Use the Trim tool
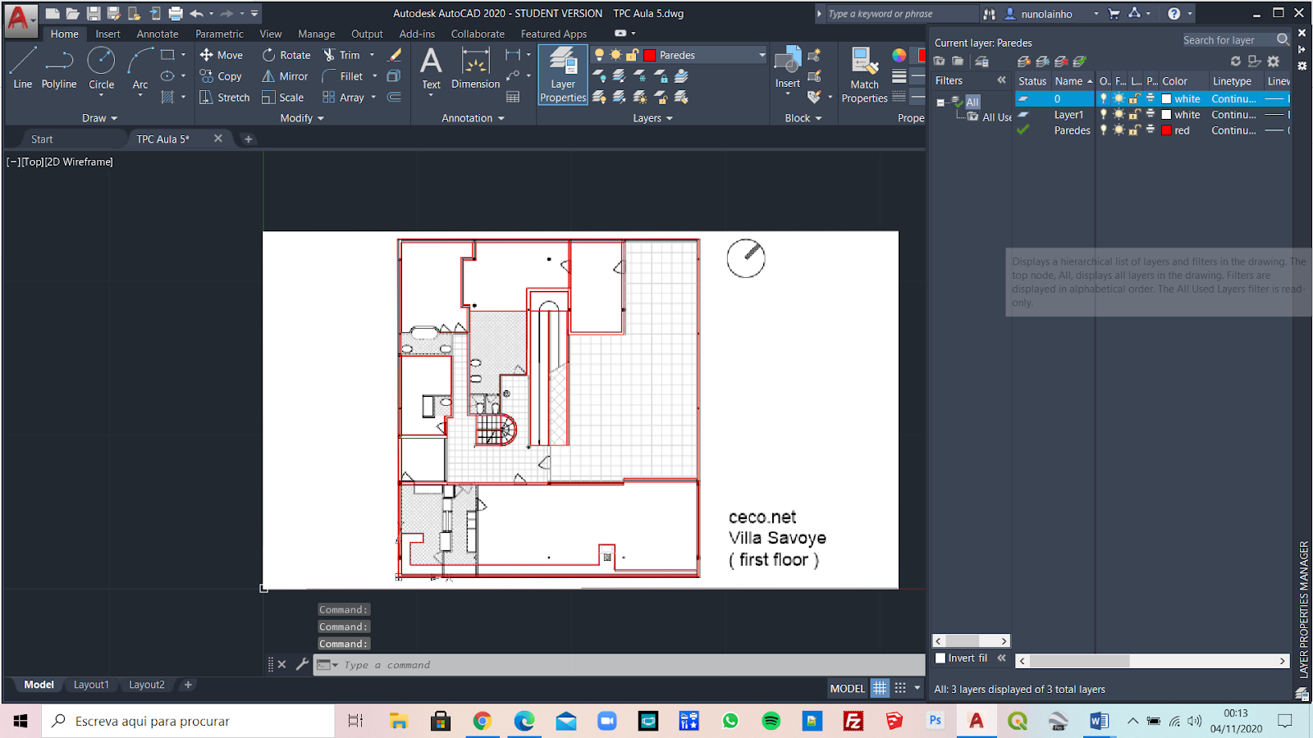This screenshot has height=738, width=1313. (341, 55)
